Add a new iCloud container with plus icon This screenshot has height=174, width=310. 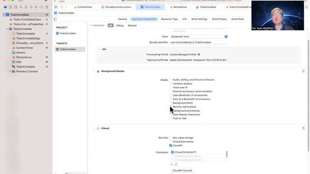click(171, 164)
